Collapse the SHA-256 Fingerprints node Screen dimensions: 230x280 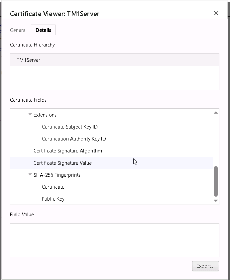point(30,175)
